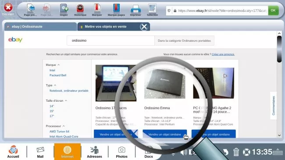Screen dimensions: 285x160
Task: Select the Packard Bell brand filter
Action: click(58, 75)
